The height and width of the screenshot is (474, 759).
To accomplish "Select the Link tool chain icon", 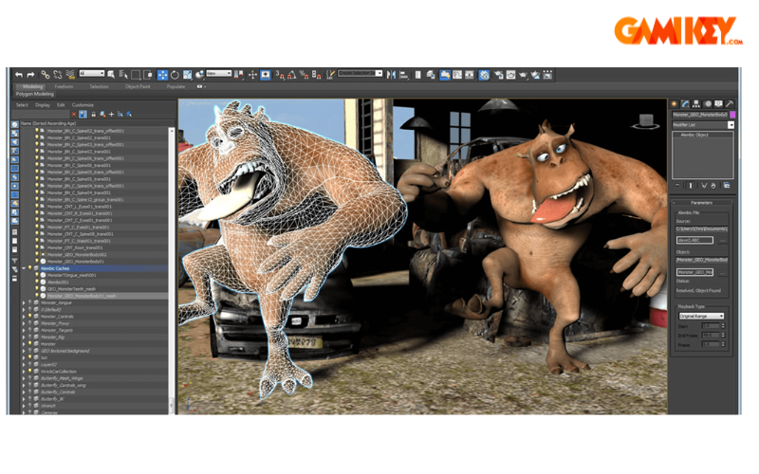I will click(45, 75).
